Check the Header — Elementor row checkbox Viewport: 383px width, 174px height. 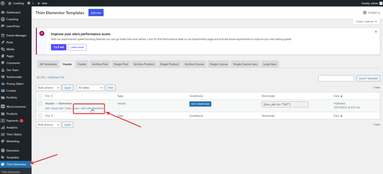click(x=40, y=104)
